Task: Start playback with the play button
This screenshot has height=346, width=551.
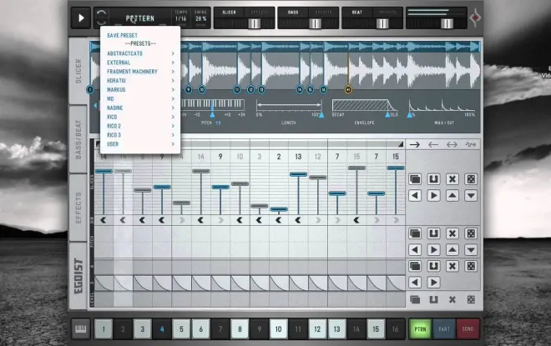Action: [x=81, y=18]
